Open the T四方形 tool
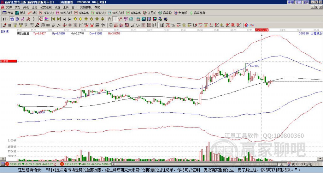Image resolution: width=323 pixels, height=173 pixels. pos(98,13)
